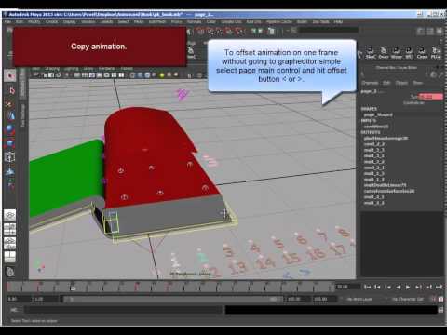Screen dimensions: 447x335
Task: Open the Modify menu
Action: (x=34, y=21)
